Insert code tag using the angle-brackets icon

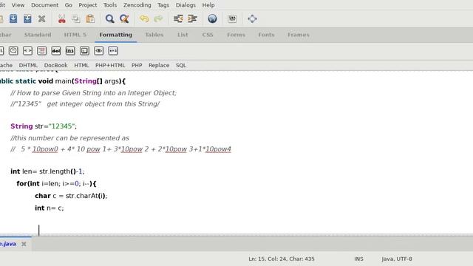pyautogui.click(x=27, y=51)
